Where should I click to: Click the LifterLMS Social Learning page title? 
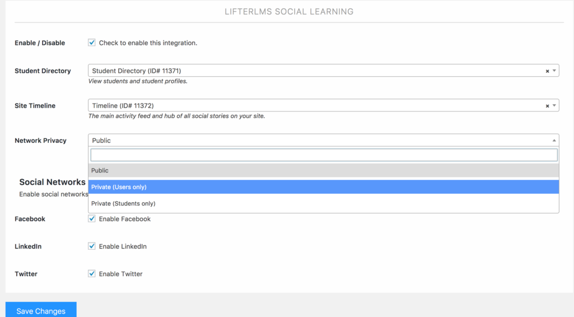(x=289, y=12)
